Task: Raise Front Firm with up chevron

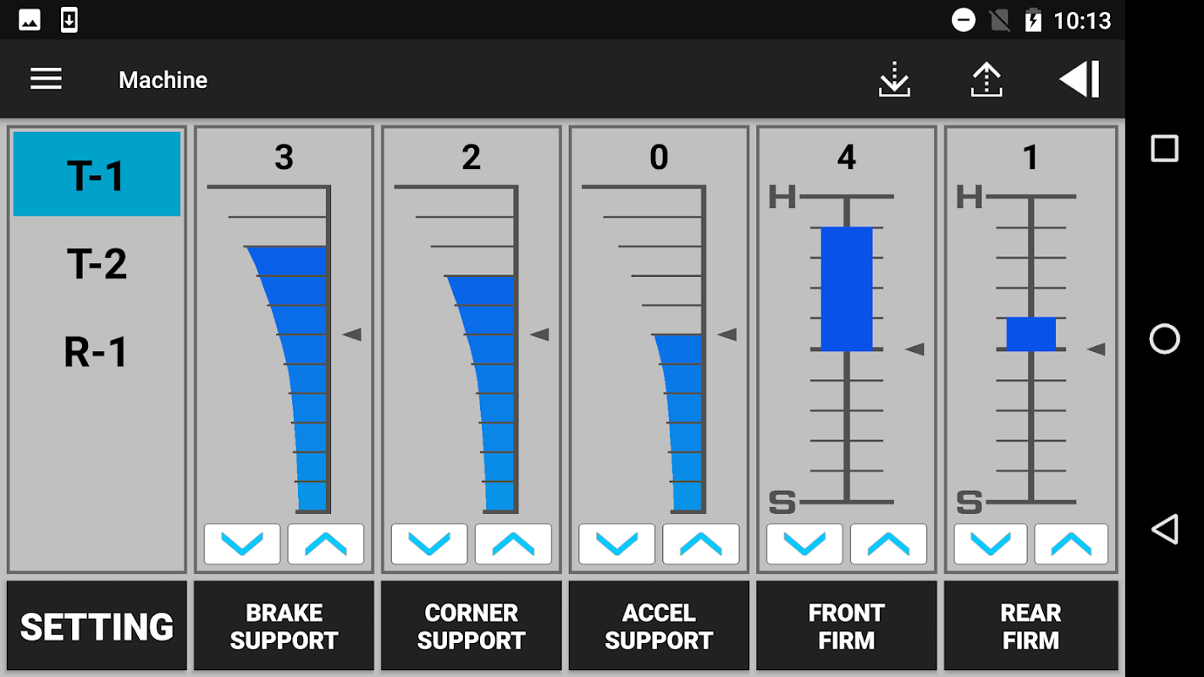Action: tap(888, 544)
